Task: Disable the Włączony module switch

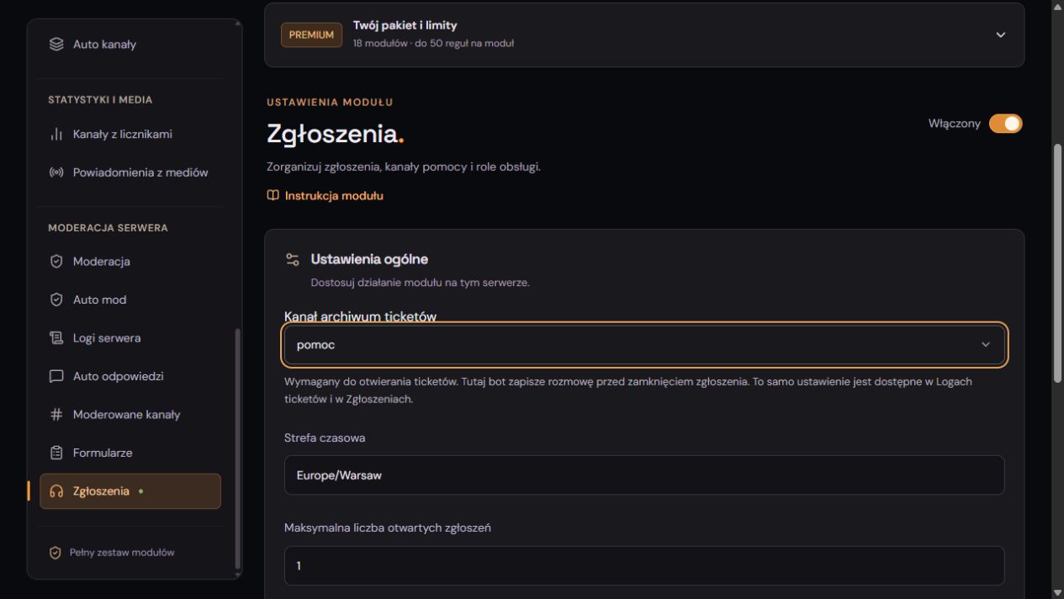Action: [1005, 124]
